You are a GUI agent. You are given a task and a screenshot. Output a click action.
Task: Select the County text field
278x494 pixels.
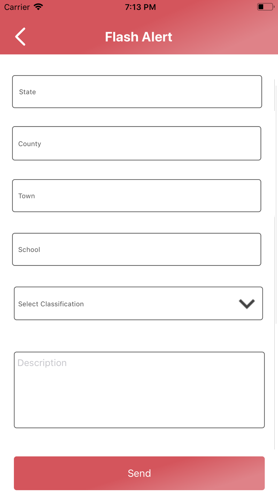136,143
